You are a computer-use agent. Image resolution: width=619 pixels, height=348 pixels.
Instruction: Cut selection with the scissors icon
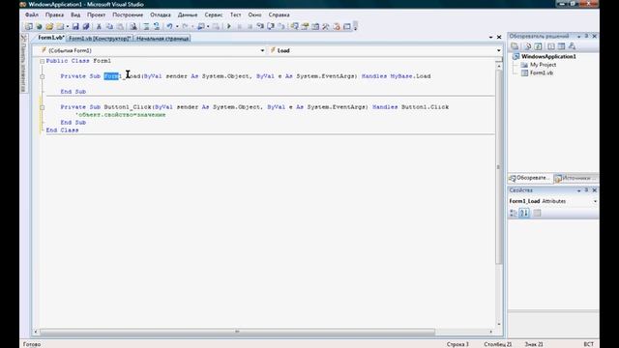coord(99,26)
